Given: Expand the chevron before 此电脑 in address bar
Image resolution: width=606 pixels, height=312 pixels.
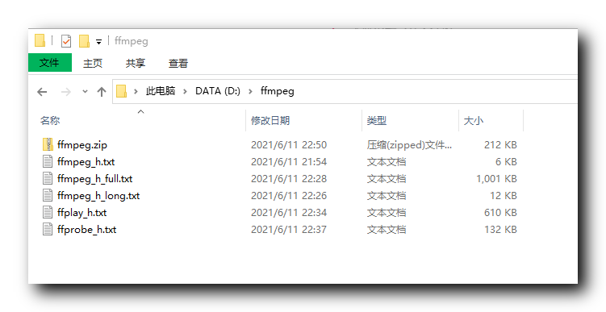Looking at the screenshot, I should coord(136,92).
